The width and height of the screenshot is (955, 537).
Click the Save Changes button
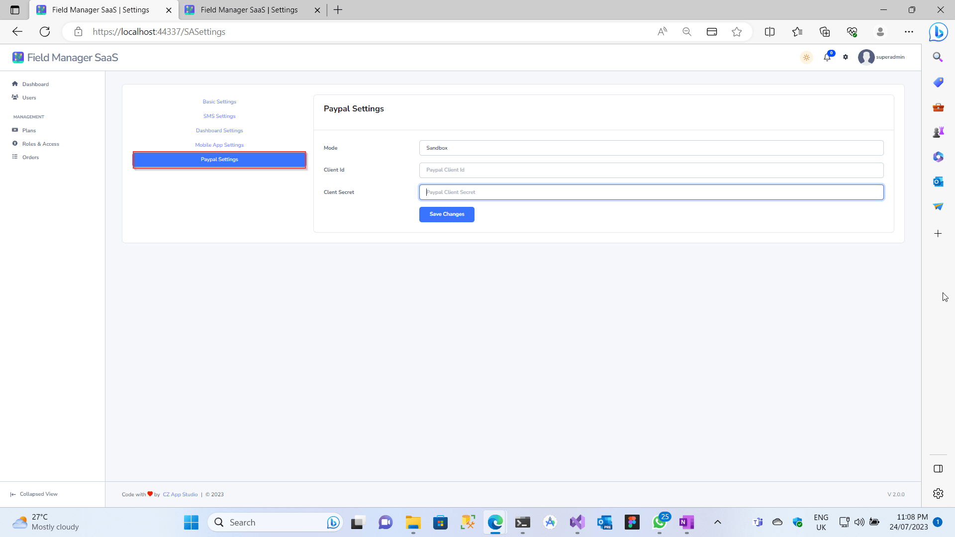point(446,214)
